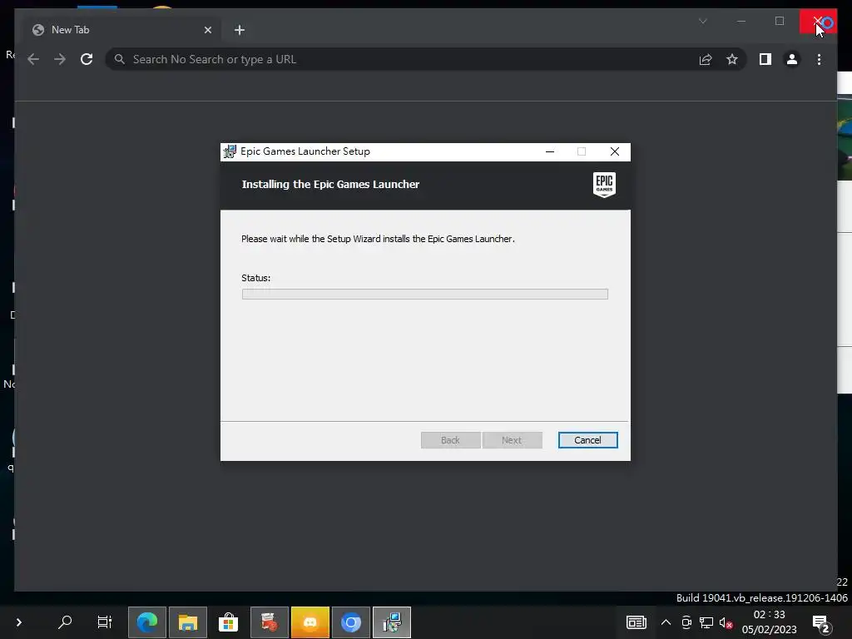Image resolution: width=852 pixels, height=639 pixels.
Task: Go forward in the browser
Action: pyautogui.click(x=60, y=59)
